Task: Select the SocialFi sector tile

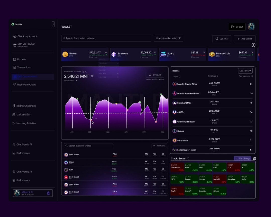Action: 220,179
